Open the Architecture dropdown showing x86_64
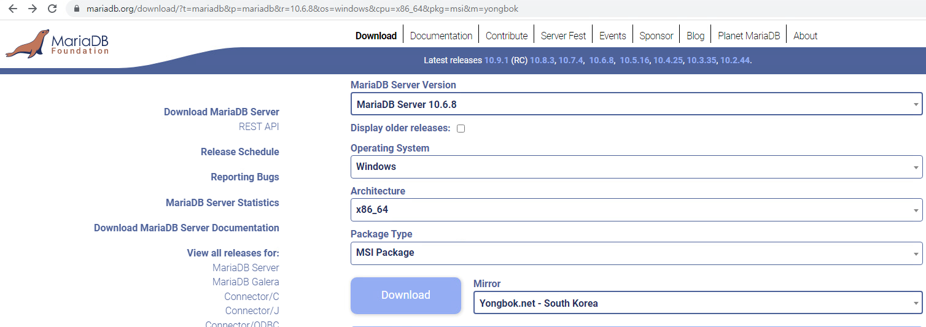The image size is (926, 327). click(x=636, y=209)
